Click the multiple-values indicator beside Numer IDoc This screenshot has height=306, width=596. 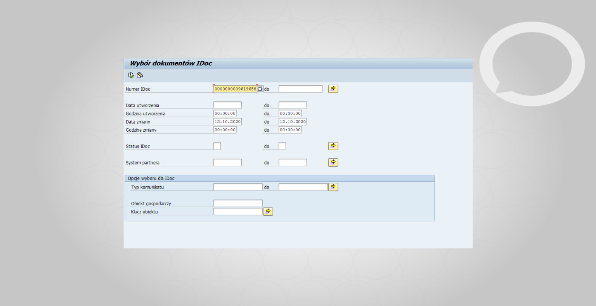tap(261, 89)
